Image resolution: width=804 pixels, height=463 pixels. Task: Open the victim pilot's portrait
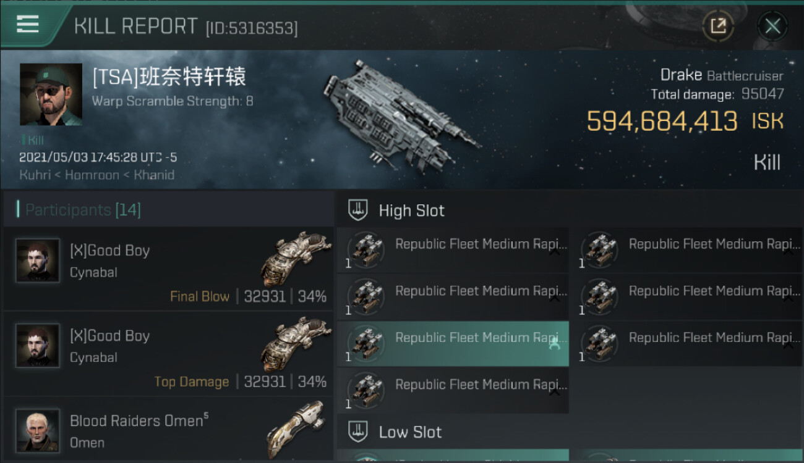tap(51, 94)
